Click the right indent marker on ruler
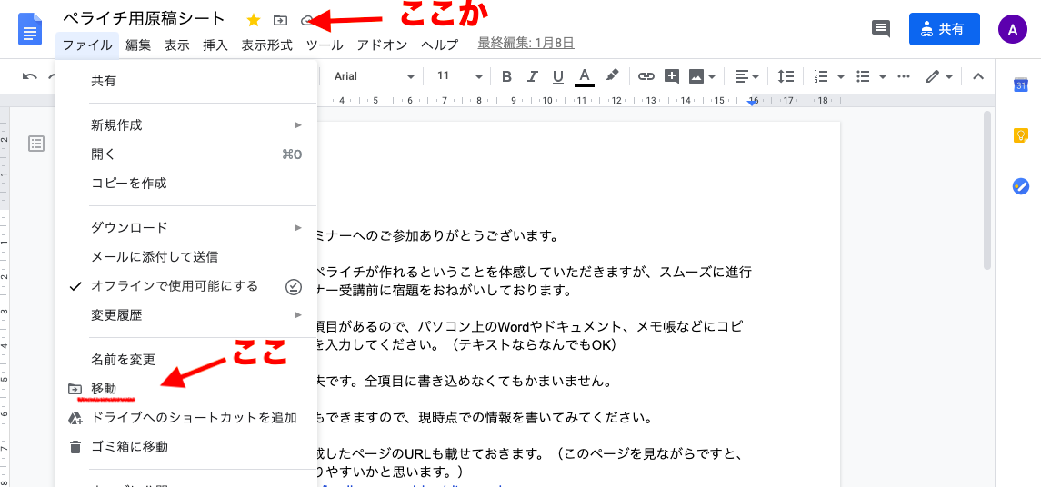 click(752, 102)
